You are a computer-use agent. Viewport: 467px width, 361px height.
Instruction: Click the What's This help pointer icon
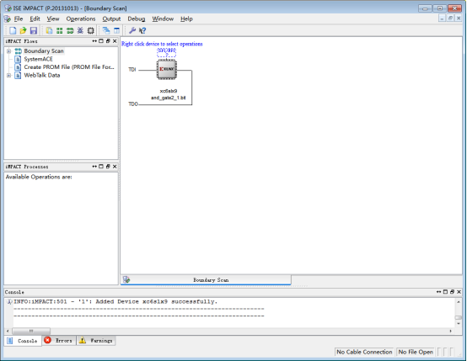click(x=142, y=30)
